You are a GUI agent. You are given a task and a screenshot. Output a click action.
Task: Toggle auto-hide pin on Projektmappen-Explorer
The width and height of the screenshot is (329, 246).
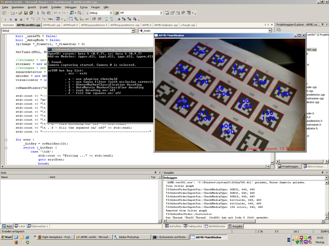pos(323,25)
